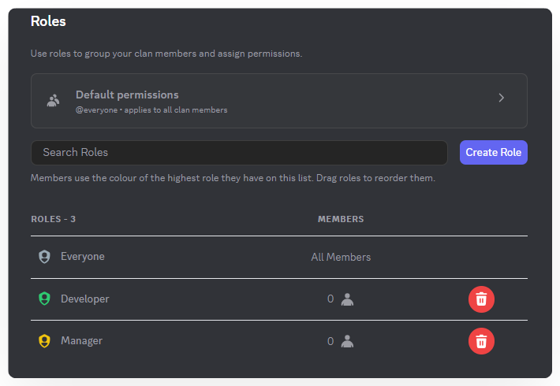The height and width of the screenshot is (386, 560).
Task: Click the Developer member count of 0
Action: (330, 299)
